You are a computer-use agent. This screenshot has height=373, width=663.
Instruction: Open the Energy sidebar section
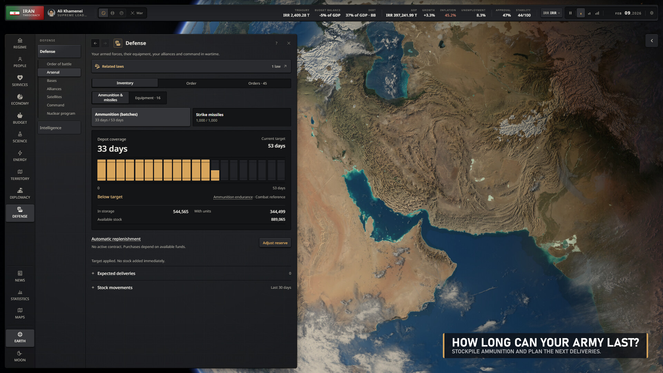click(x=20, y=156)
